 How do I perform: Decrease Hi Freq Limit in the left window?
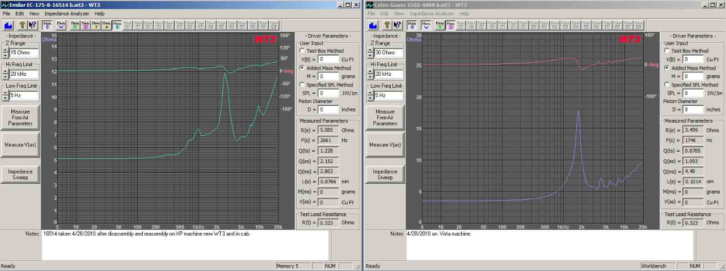point(5,77)
